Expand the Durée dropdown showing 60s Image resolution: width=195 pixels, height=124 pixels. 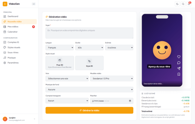click(x=89, y=48)
